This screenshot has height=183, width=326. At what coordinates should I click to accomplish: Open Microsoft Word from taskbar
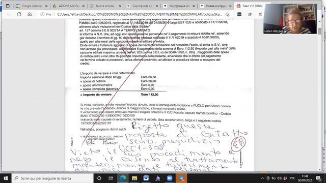click(x=146, y=178)
